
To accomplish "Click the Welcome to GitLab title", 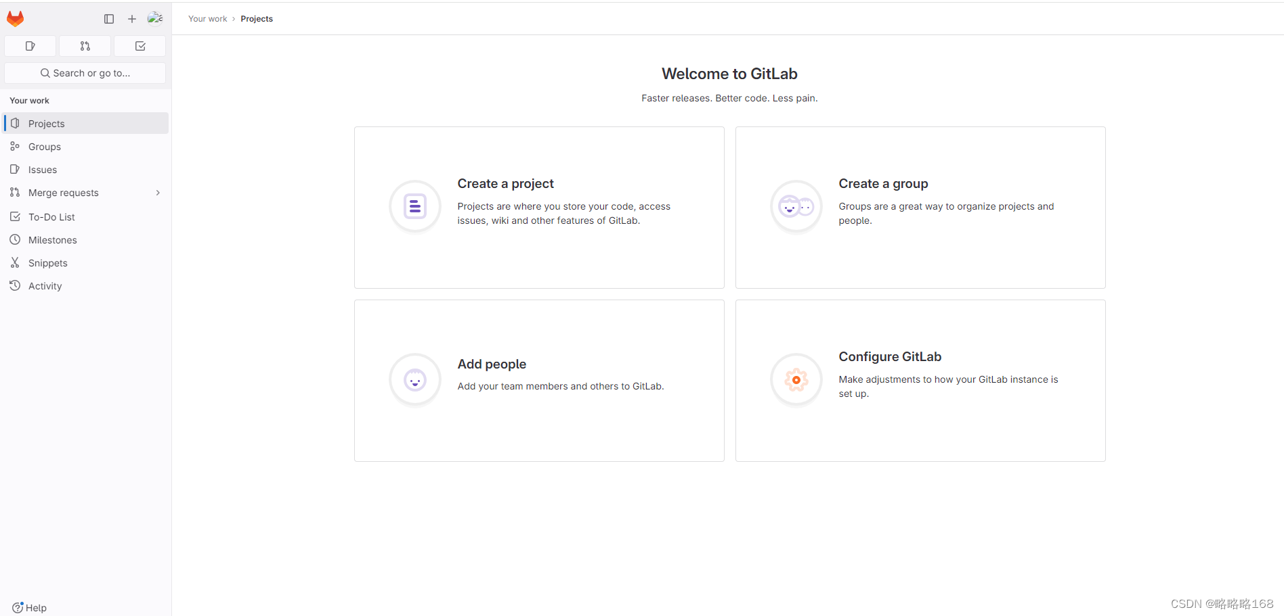I will click(x=729, y=74).
